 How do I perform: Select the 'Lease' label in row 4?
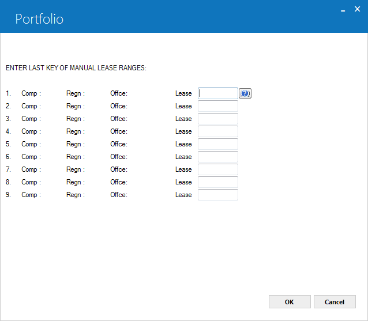pyautogui.click(x=183, y=131)
